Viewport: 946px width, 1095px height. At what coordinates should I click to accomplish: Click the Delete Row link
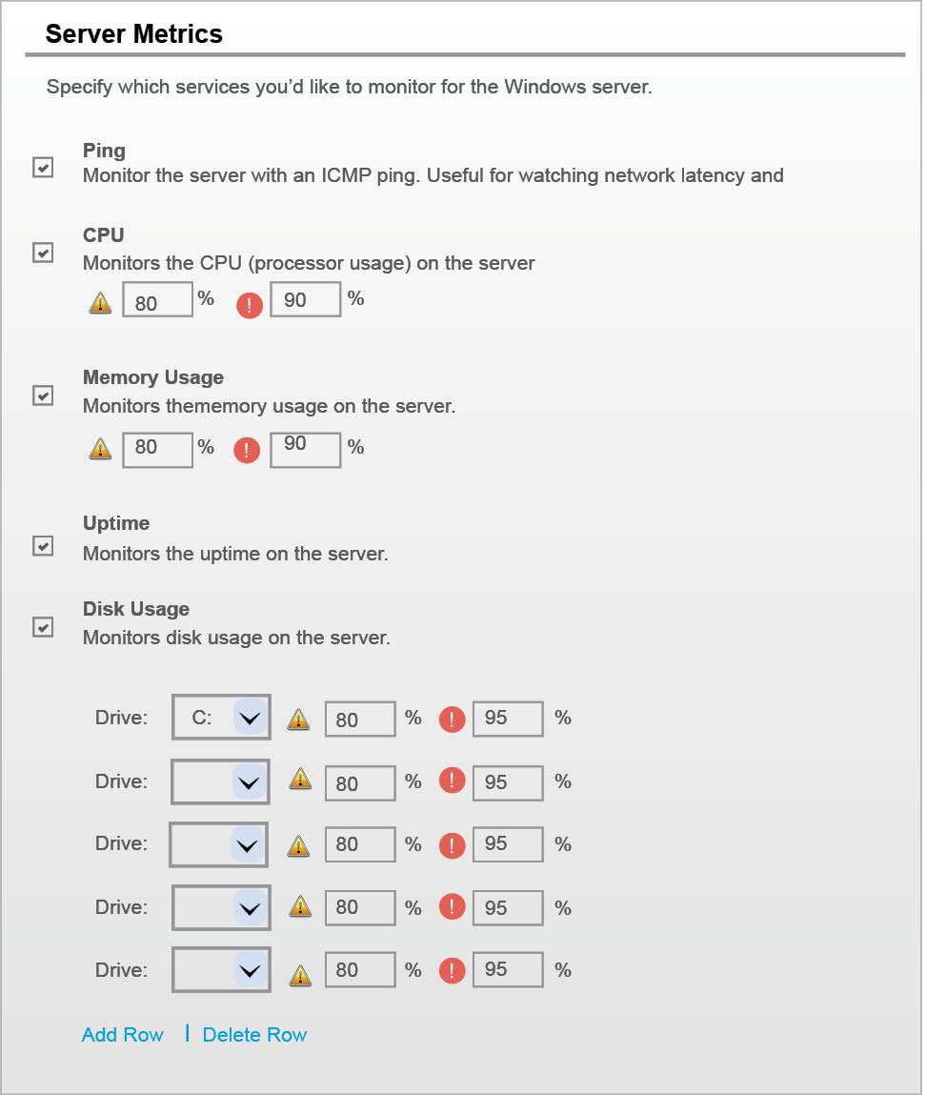[254, 1035]
